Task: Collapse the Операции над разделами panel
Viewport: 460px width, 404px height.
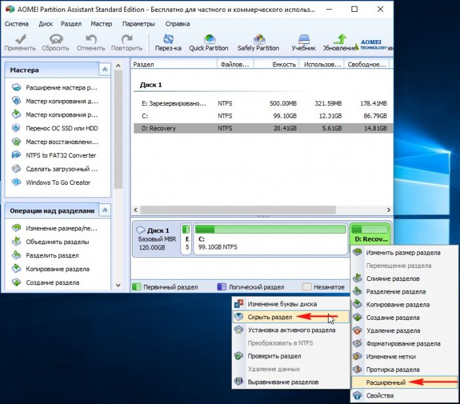Action: (x=104, y=210)
